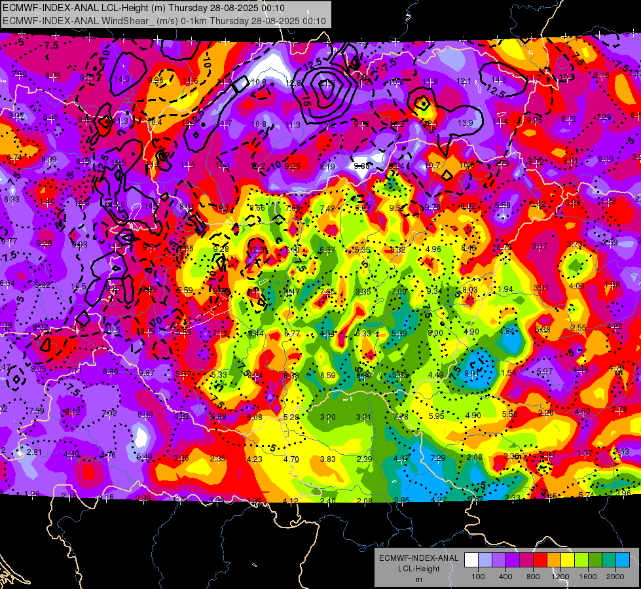Click the lime-green legend swatch left of 1600
The image size is (641, 589).
pos(581,560)
